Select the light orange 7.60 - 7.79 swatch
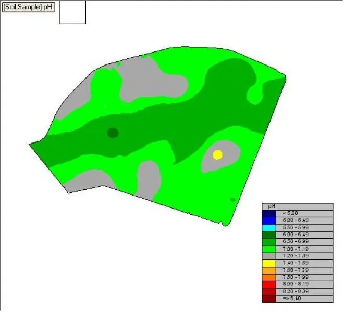344x312 pixels. (x=269, y=270)
